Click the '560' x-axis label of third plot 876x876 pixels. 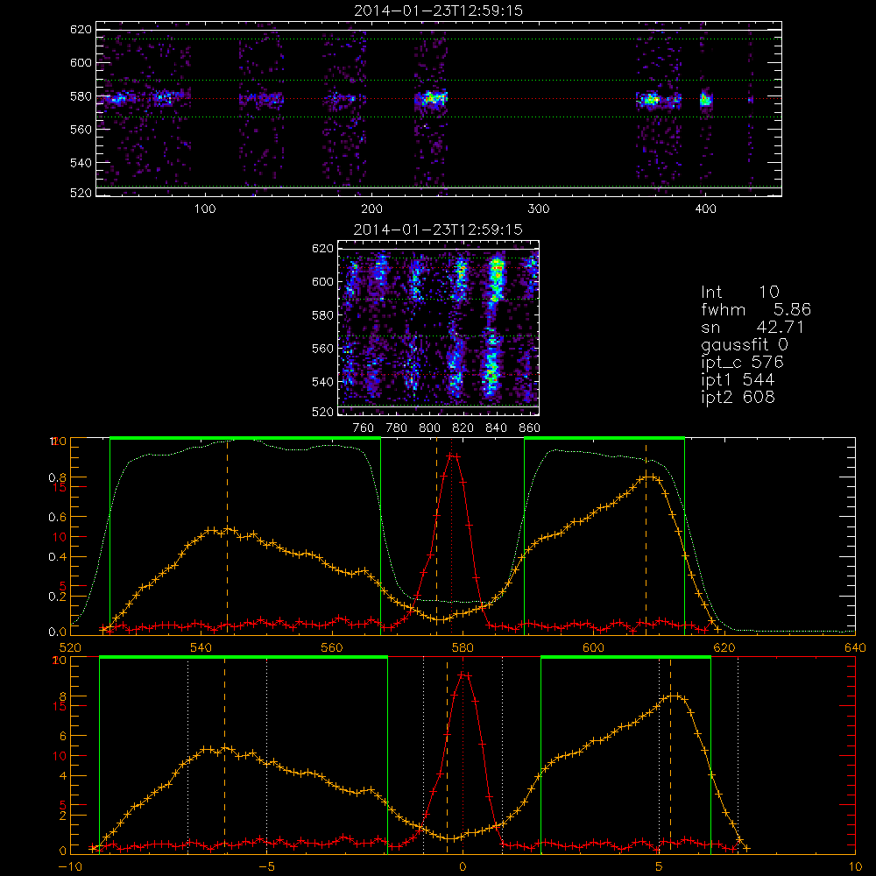click(332, 647)
